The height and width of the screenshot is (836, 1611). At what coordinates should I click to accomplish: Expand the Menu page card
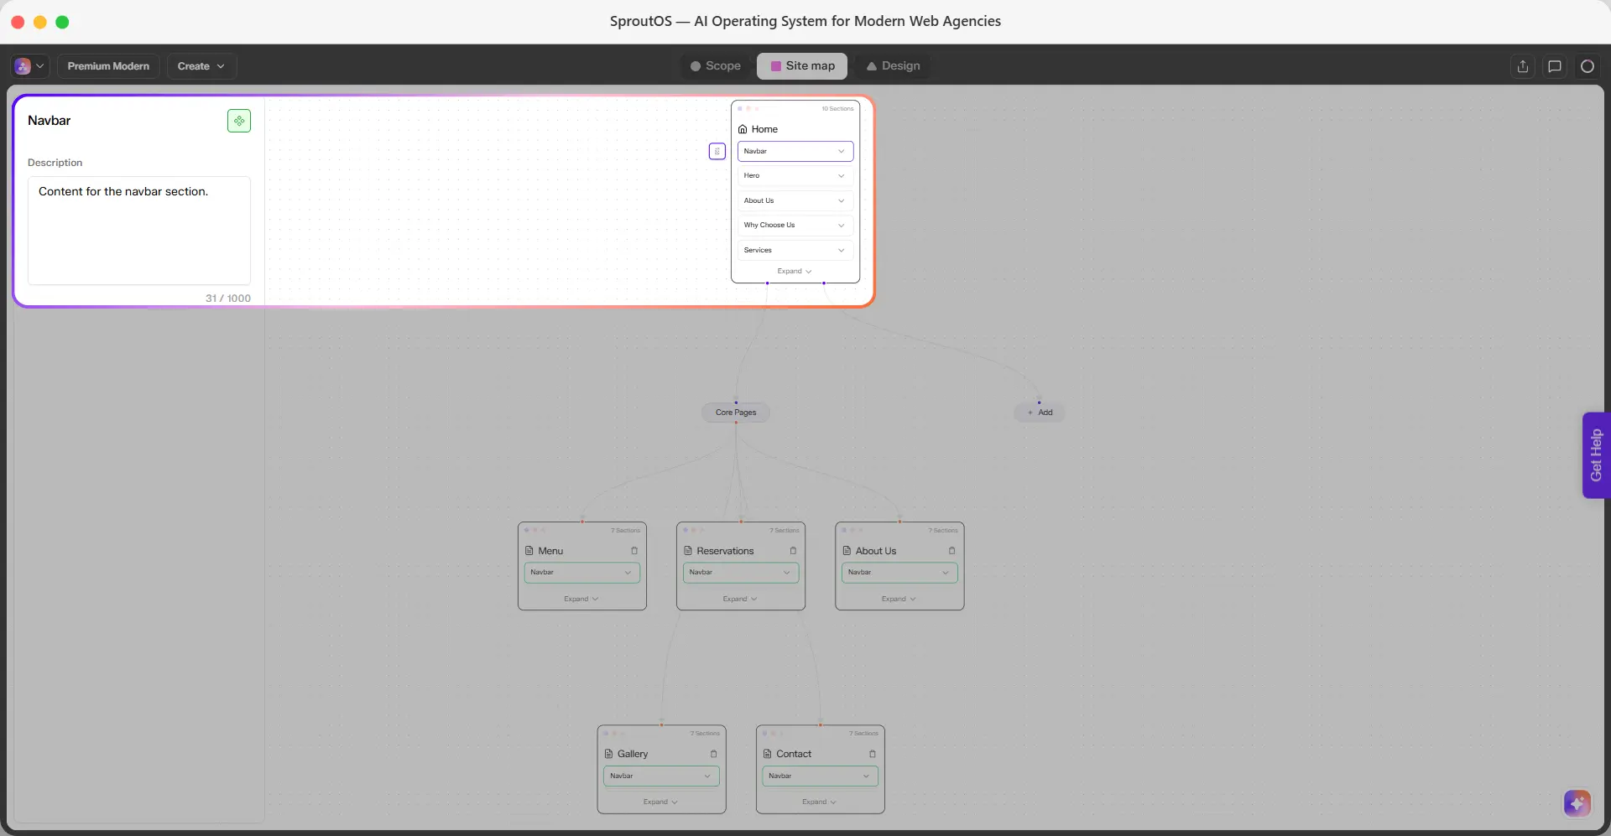(x=581, y=599)
